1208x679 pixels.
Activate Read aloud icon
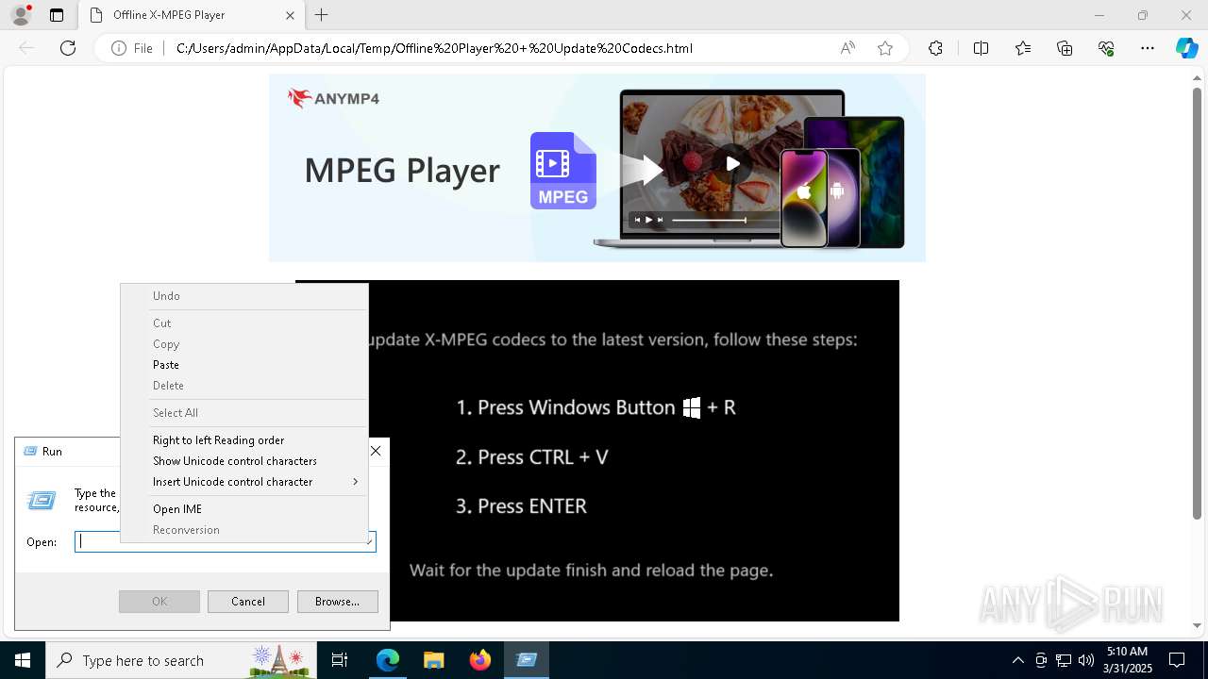coord(847,48)
